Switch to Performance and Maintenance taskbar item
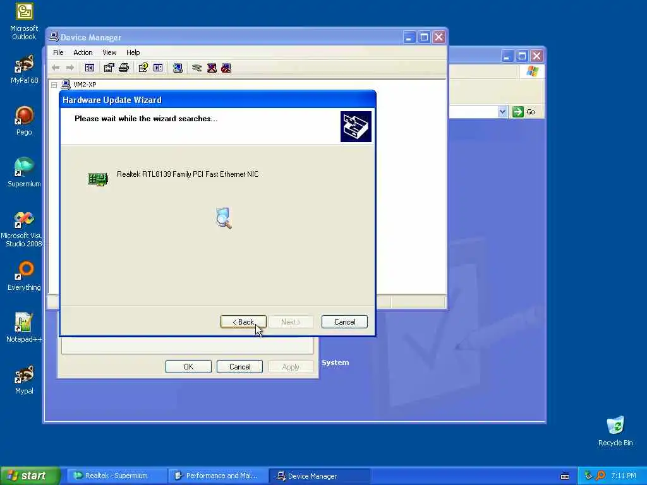The height and width of the screenshot is (485, 647). tap(218, 476)
